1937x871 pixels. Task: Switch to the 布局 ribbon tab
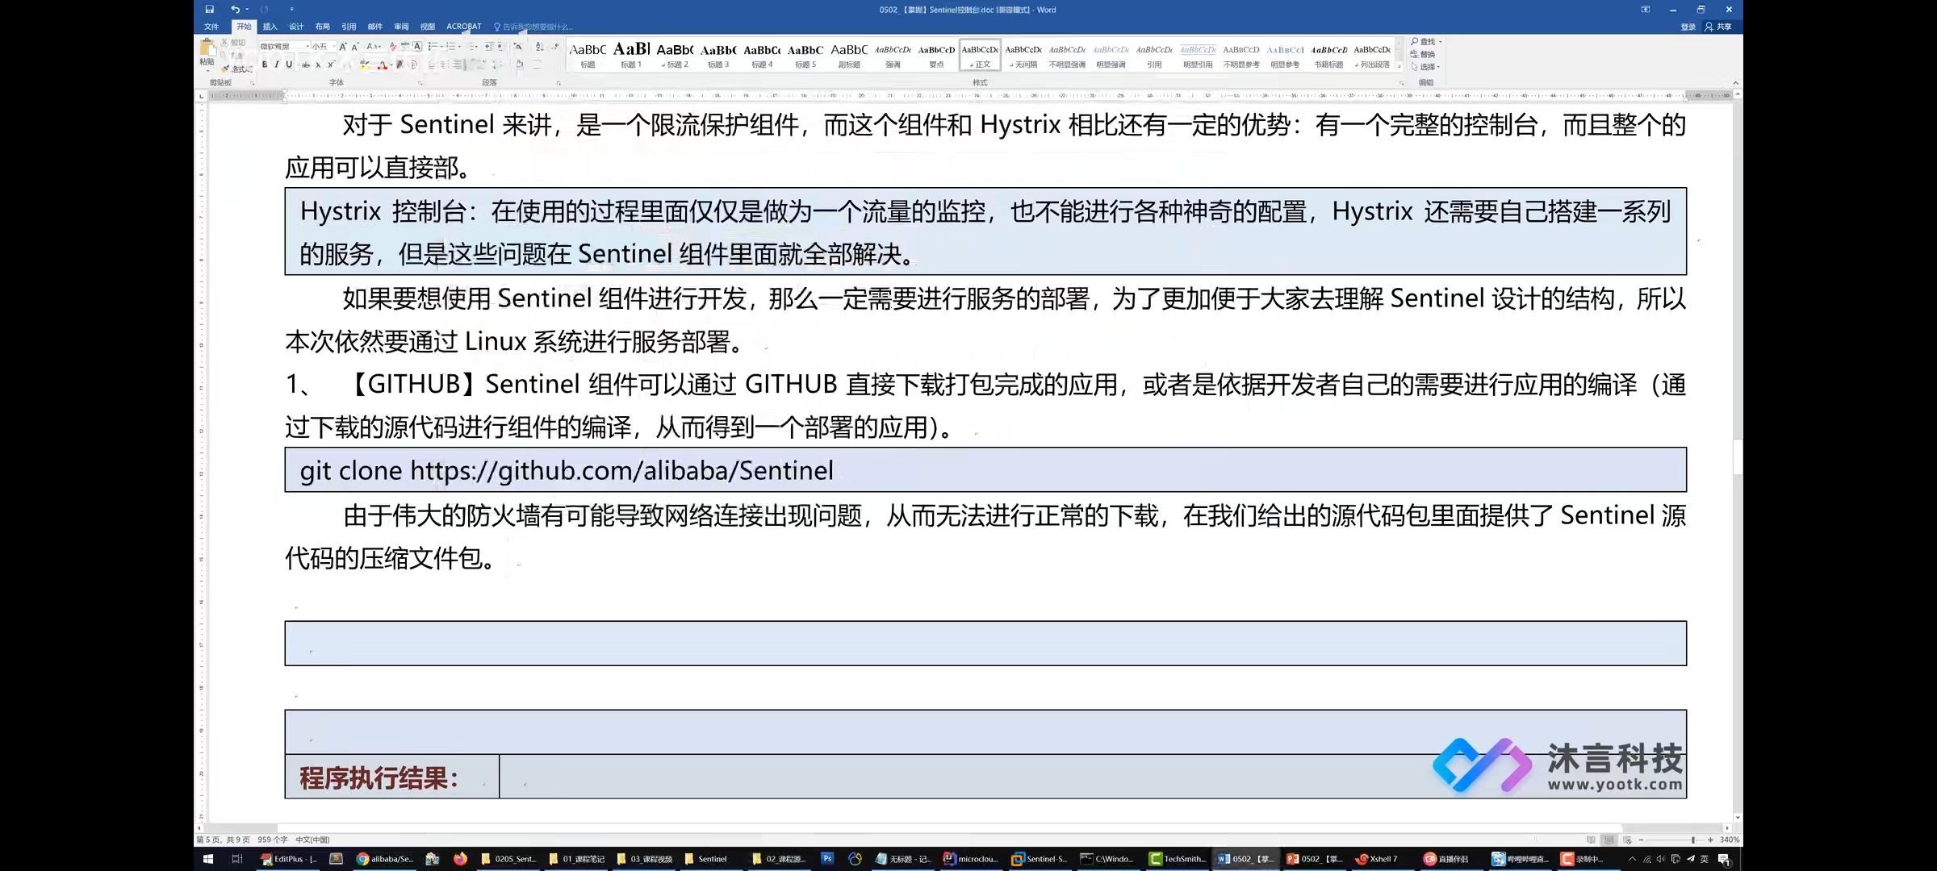322,27
